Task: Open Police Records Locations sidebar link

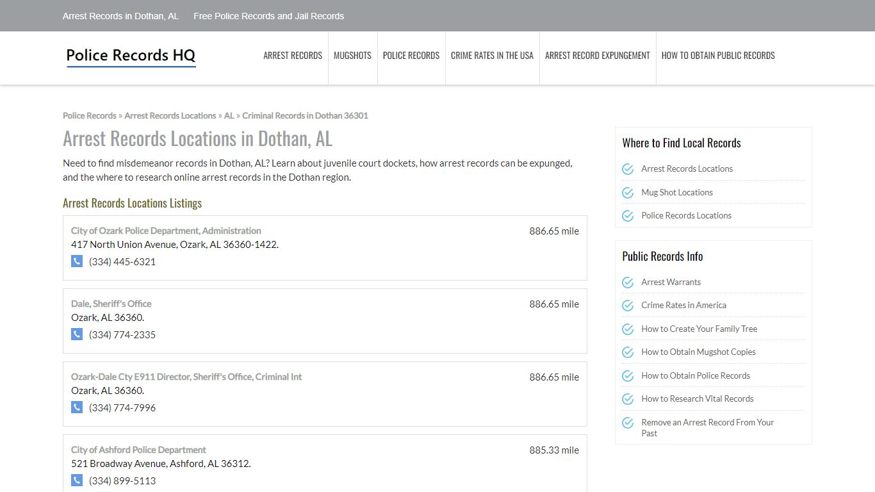Action: click(x=687, y=216)
